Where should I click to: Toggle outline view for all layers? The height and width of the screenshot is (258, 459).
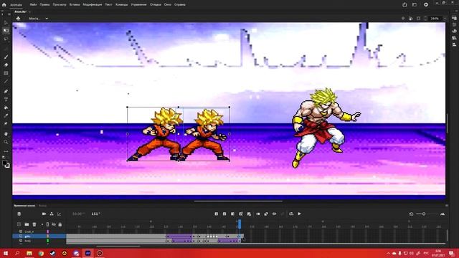coord(47,224)
